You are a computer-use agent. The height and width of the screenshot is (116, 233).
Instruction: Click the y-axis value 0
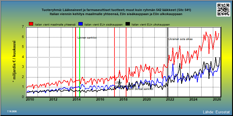point(23,97)
